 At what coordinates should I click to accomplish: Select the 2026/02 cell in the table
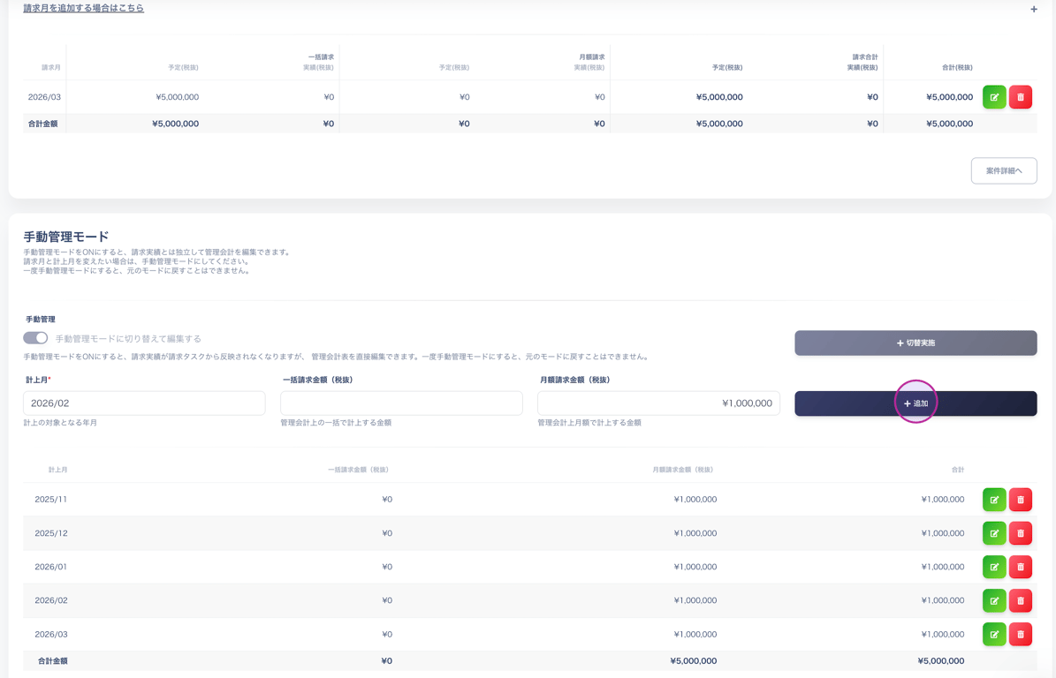click(x=50, y=600)
